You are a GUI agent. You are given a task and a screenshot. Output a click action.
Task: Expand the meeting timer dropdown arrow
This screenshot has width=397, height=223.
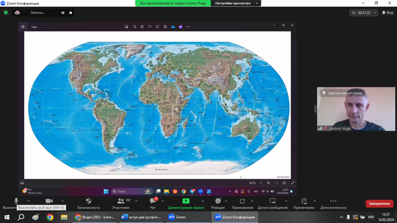[x=375, y=13]
